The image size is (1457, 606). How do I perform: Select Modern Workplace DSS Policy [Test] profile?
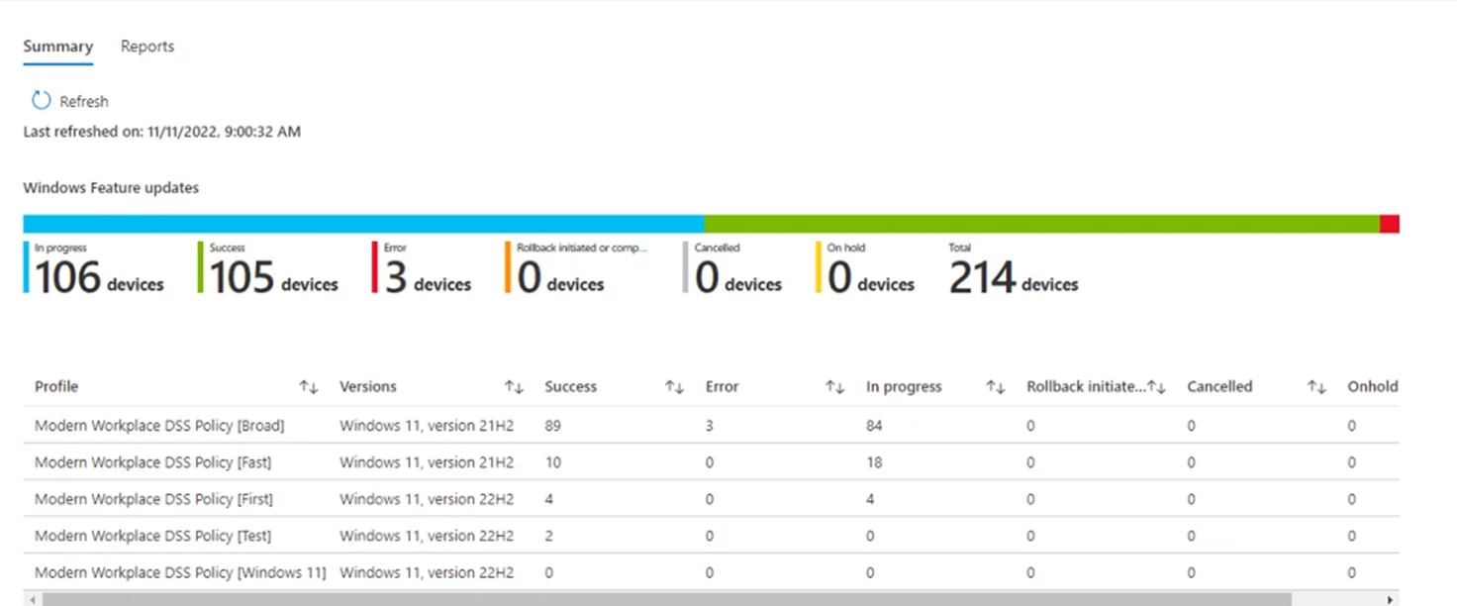152,536
